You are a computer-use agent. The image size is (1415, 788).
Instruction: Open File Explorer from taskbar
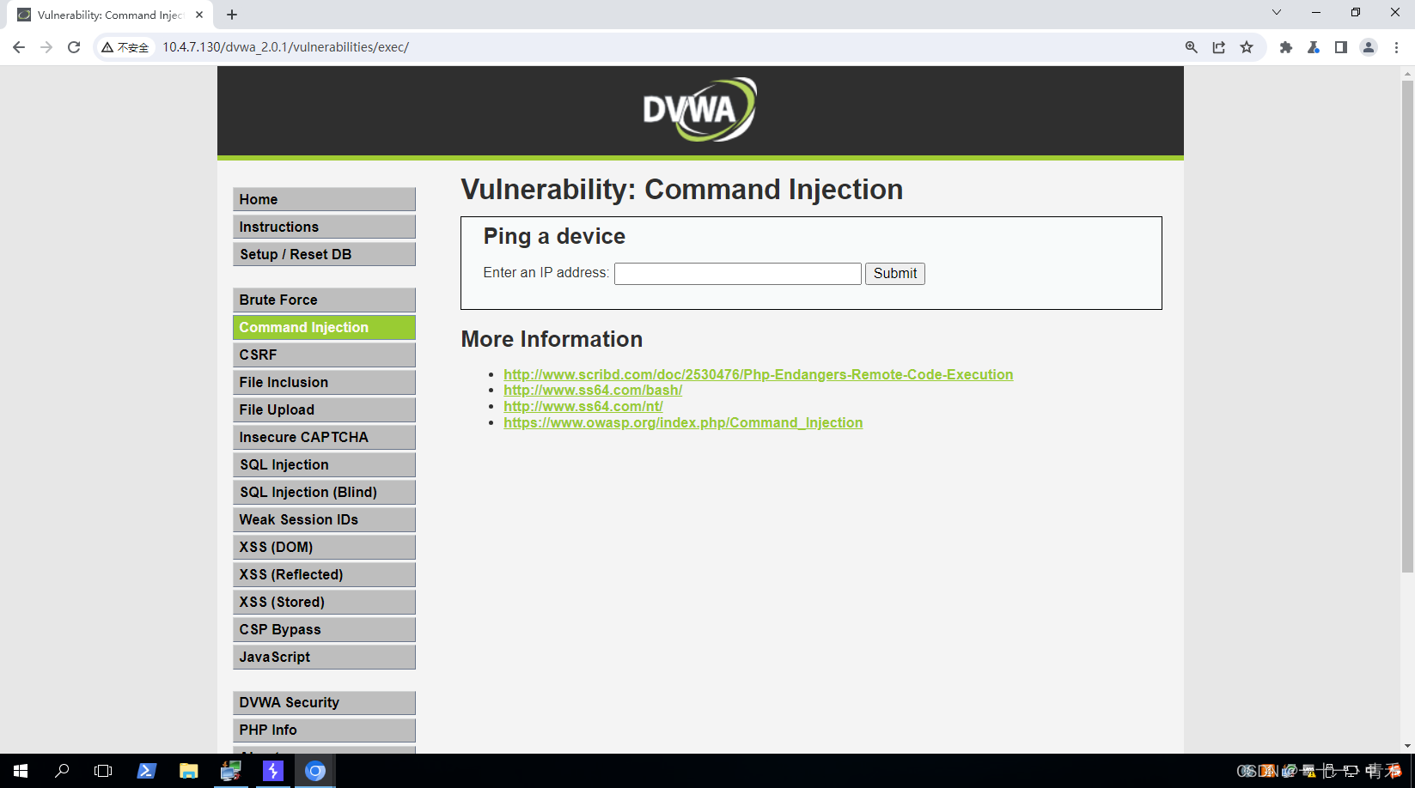click(x=188, y=771)
